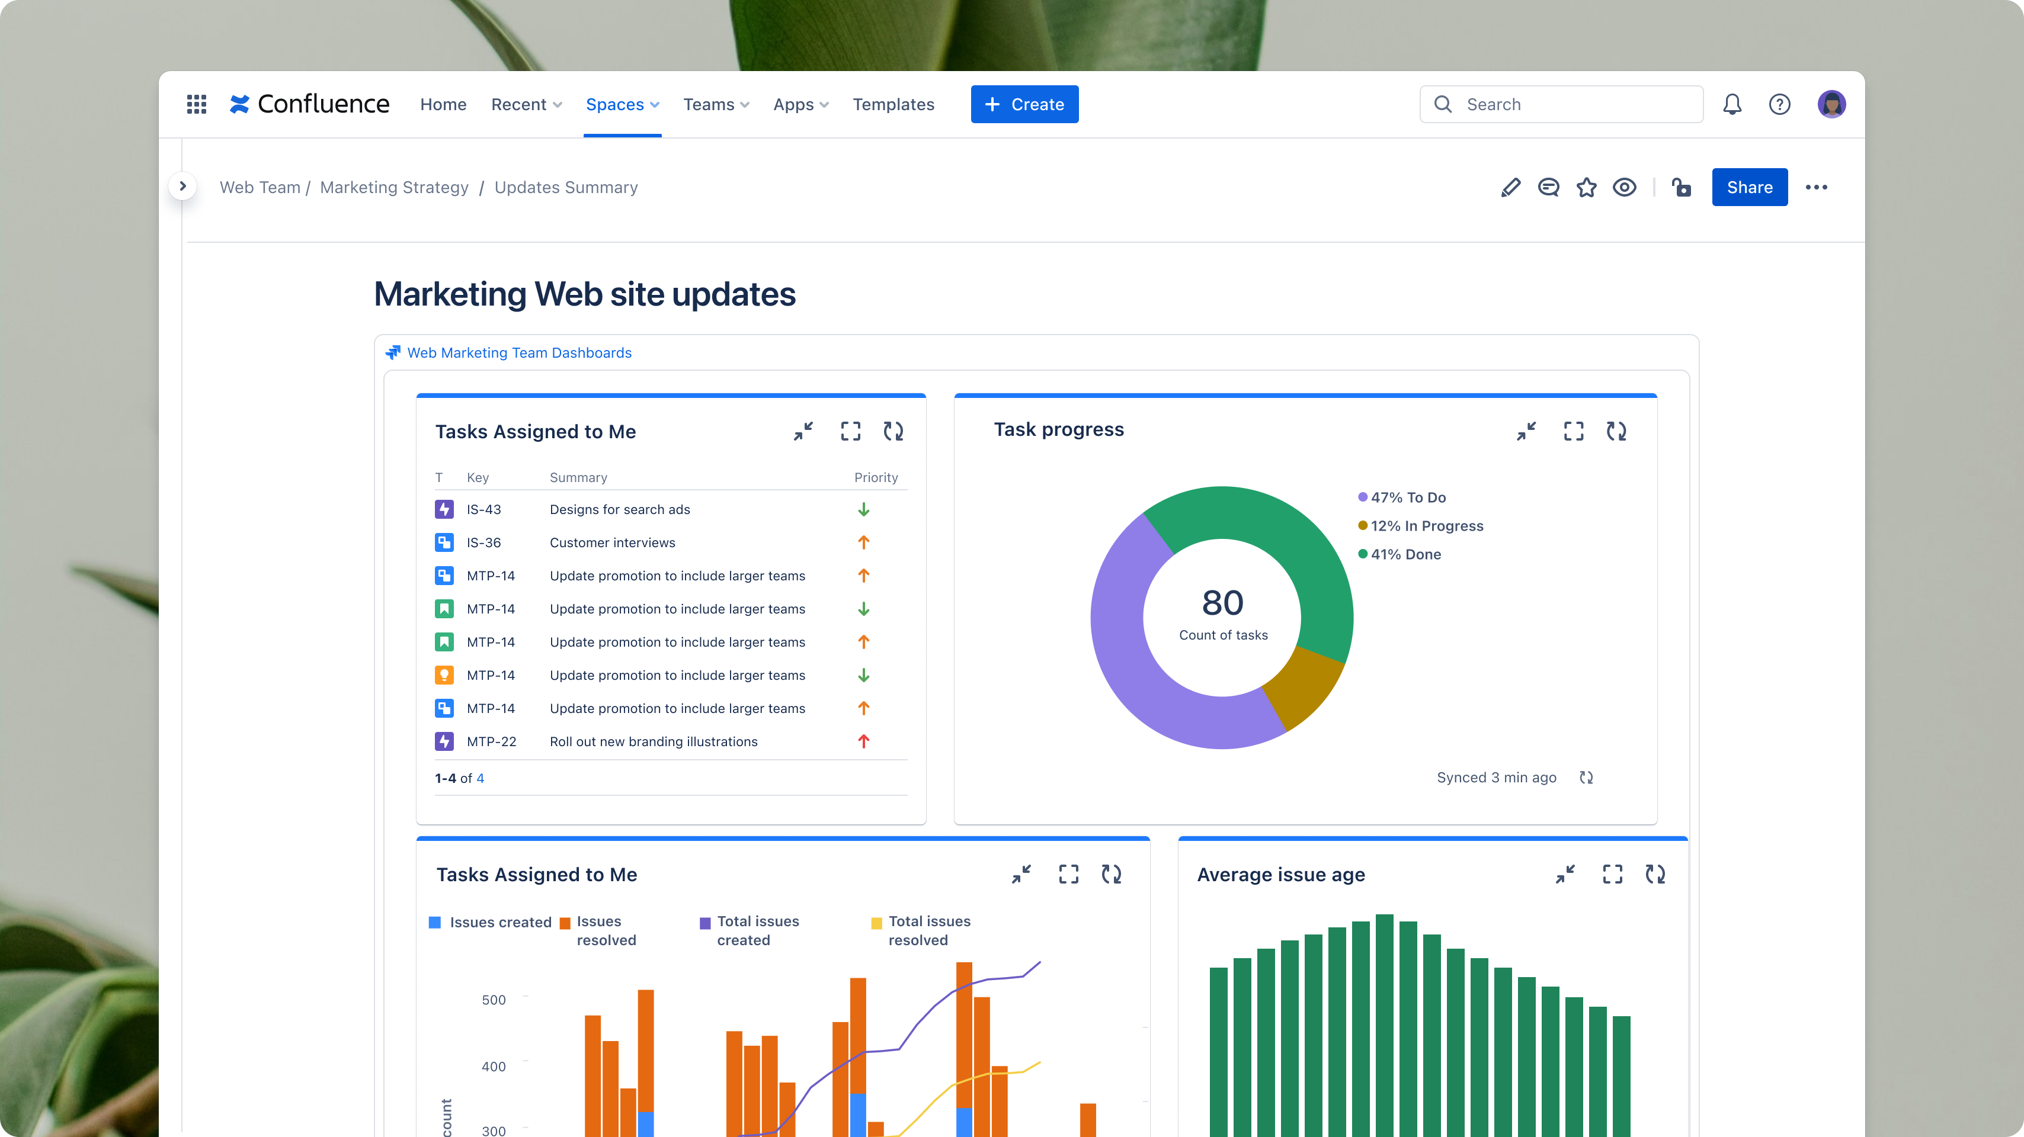Open Web Team breadcrumb link
Viewport: 2024px width, 1137px height.
260,187
